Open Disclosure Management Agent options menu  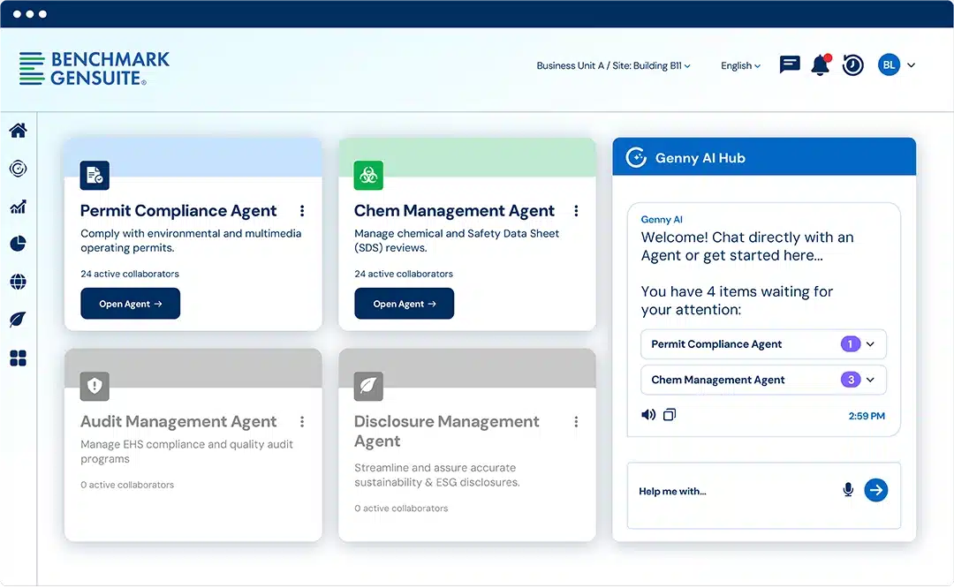point(576,422)
